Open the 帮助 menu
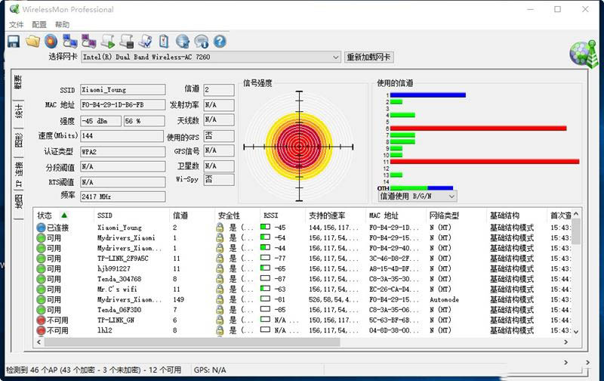 62,25
